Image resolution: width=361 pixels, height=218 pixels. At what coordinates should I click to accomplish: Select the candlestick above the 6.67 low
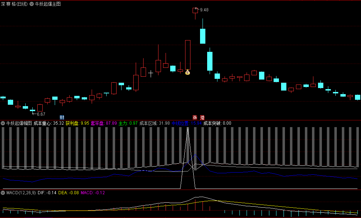pyautogui.click(x=32, y=110)
